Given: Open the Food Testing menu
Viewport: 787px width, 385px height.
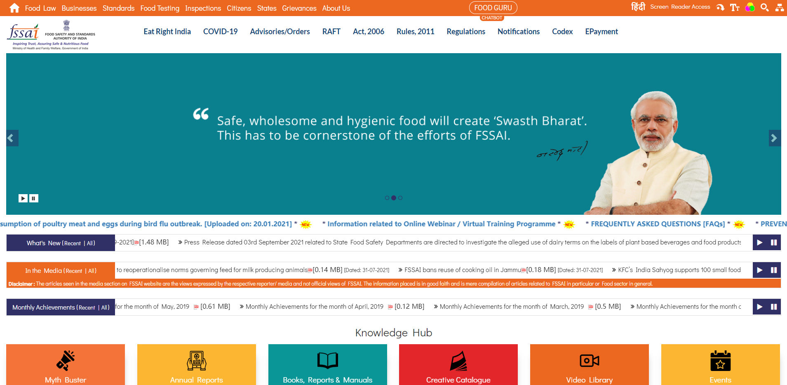Looking at the screenshot, I should click(160, 8).
